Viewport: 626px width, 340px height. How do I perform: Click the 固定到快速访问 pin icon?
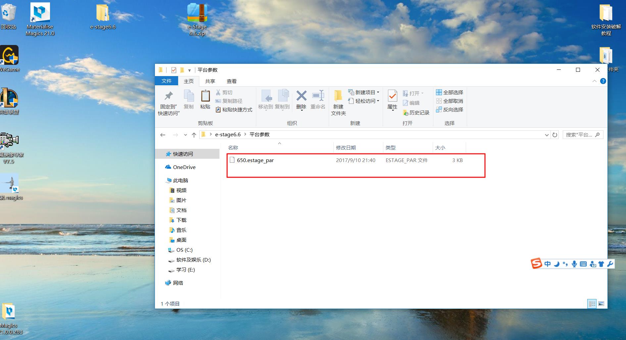[x=169, y=96]
